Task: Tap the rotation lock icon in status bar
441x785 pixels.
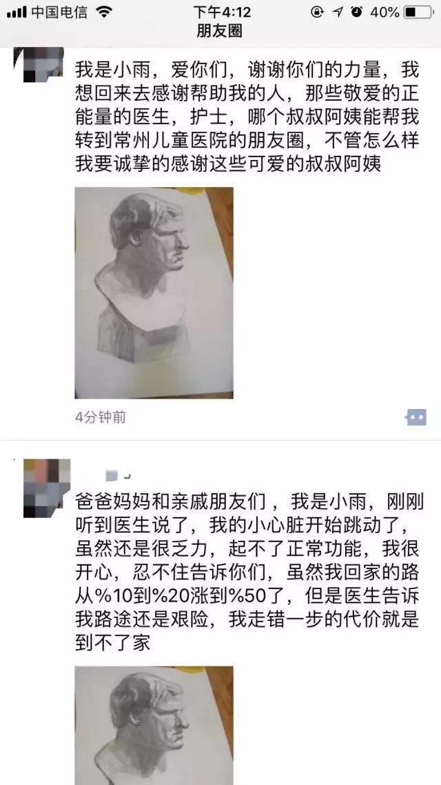Action: coord(317,12)
